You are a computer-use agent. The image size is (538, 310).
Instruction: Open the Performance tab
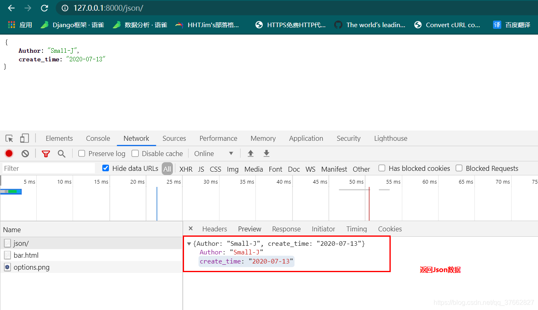pyautogui.click(x=218, y=138)
